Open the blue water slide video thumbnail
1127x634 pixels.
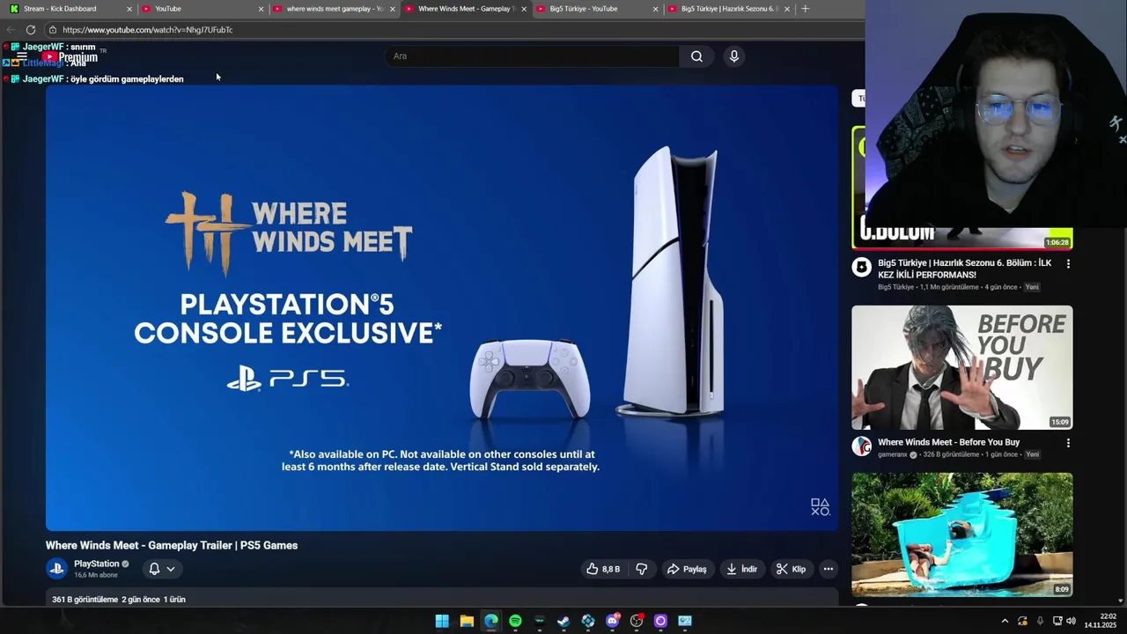click(x=961, y=534)
